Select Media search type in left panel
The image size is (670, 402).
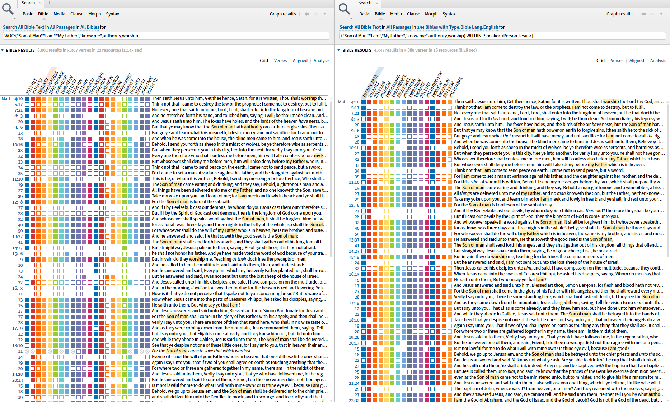point(59,14)
